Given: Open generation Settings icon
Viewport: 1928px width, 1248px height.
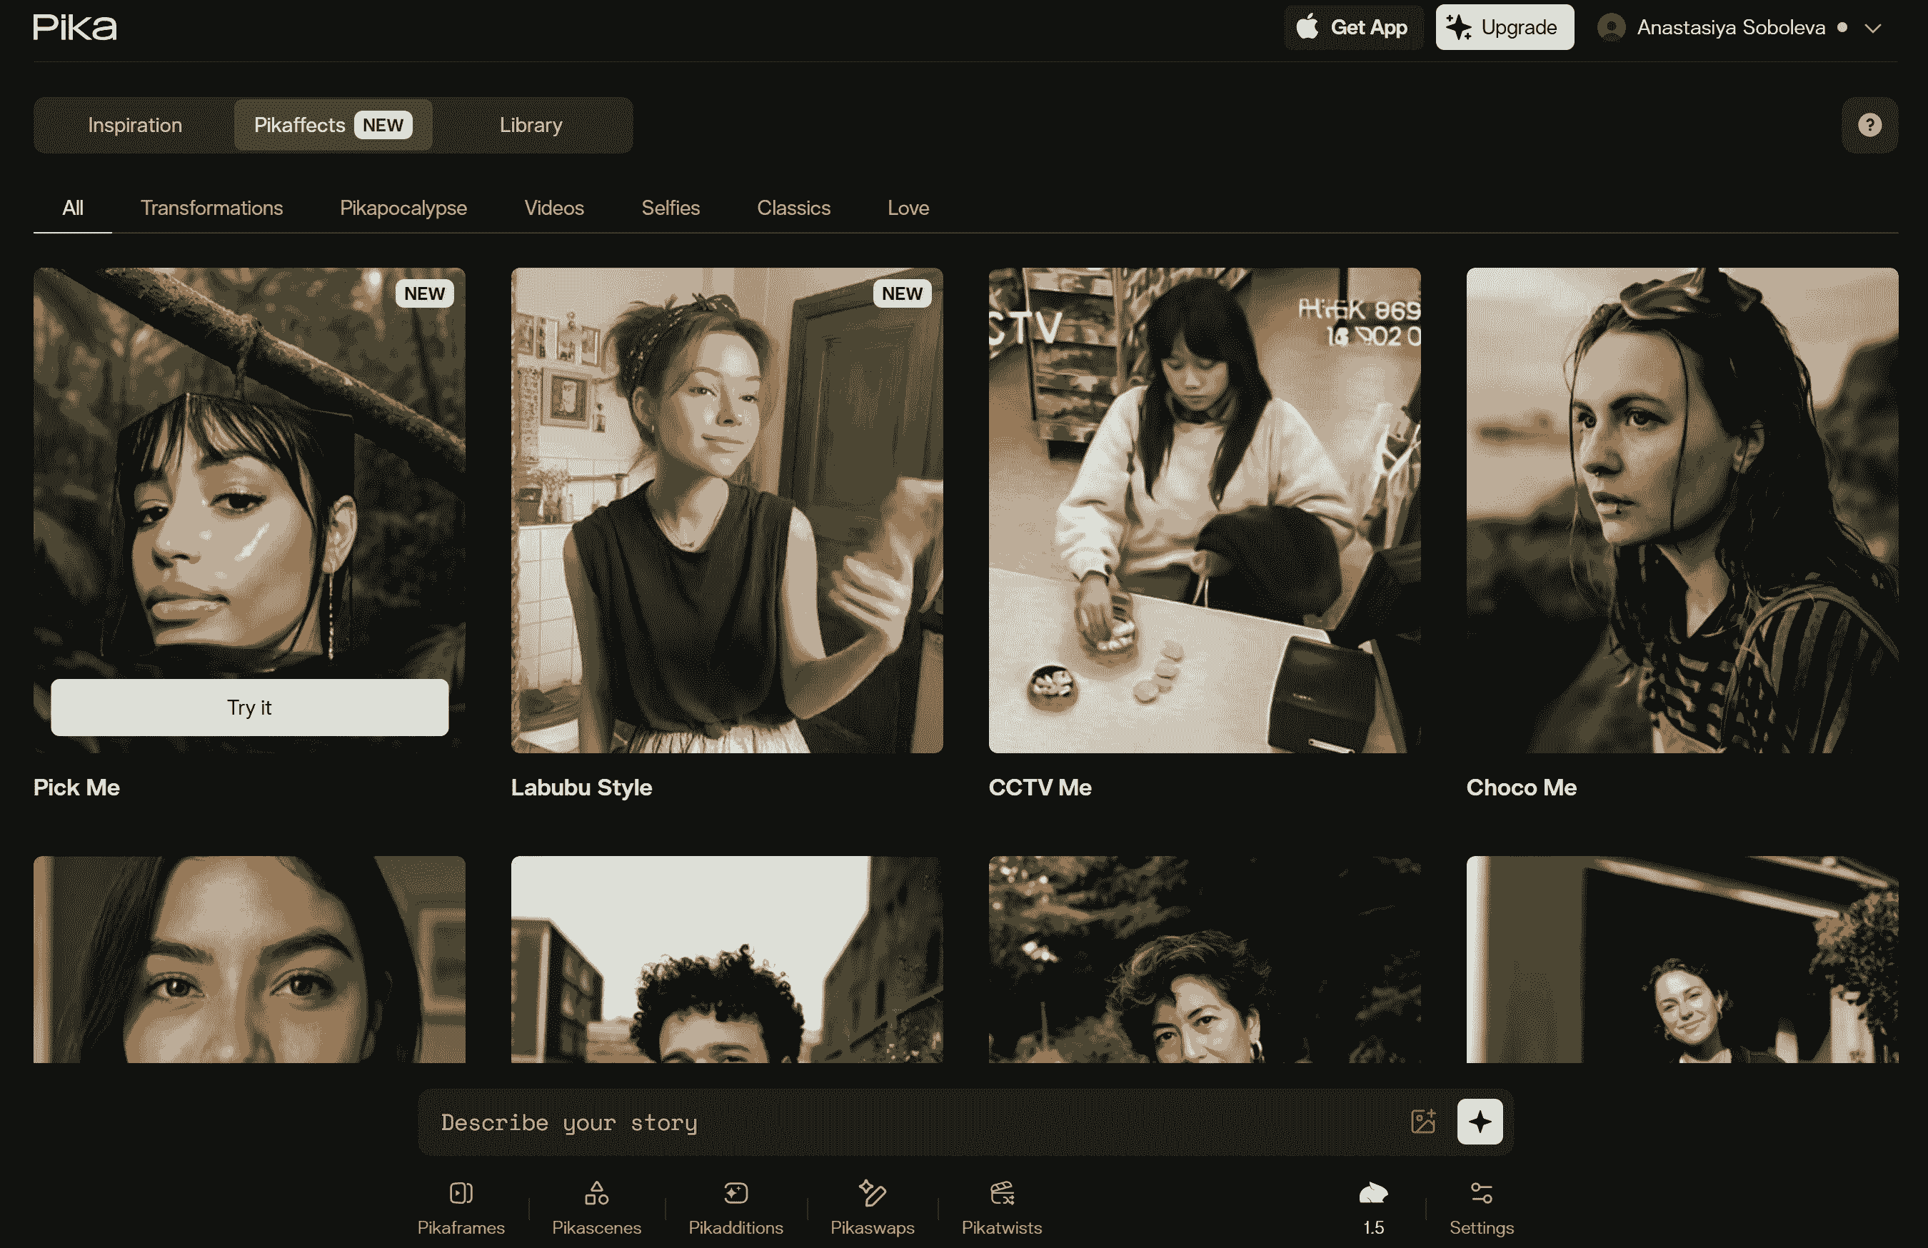Looking at the screenshot, I should pyautogui.click(x=1481, y=1207).
